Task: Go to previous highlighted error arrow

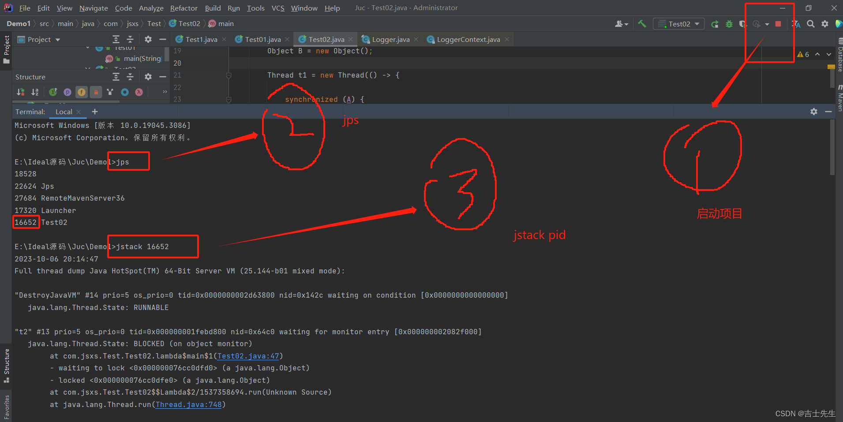Action: pos(817,54)
